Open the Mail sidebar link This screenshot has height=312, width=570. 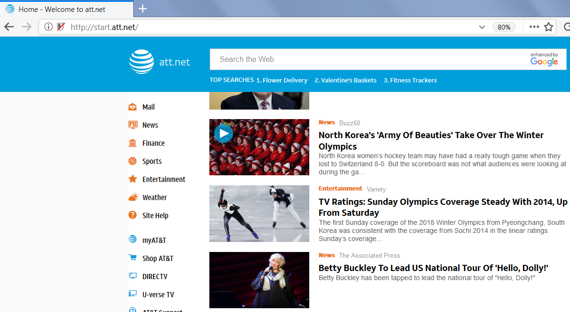[148, 107]
